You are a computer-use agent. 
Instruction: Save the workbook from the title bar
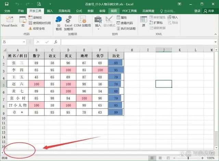coord(7,4)
